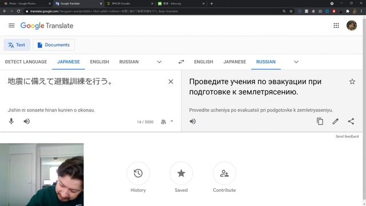The image size is (366, 206).
Task: Click the Russian translated text
Action: [255, 86]
